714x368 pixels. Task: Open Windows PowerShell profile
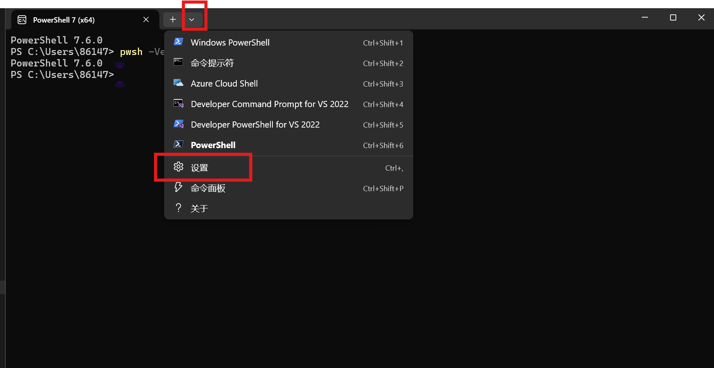[x=288, y=43]
